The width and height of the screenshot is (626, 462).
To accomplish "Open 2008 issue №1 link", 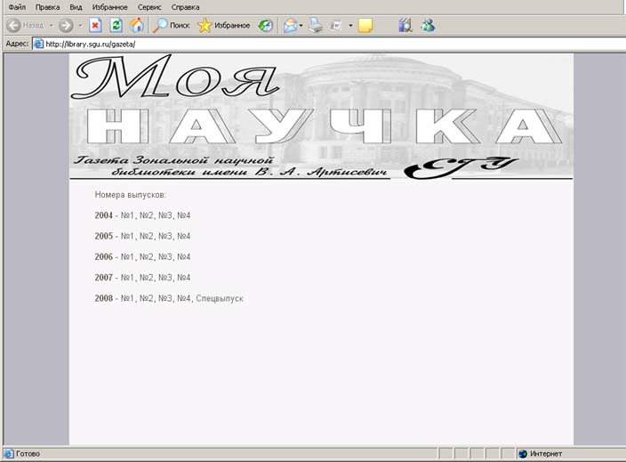I will [127, 298].
